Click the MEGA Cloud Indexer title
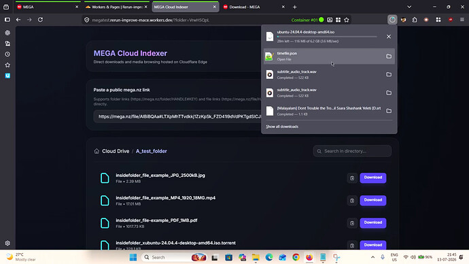Screen dimensions: 469x264 click(x=131, y=53)
